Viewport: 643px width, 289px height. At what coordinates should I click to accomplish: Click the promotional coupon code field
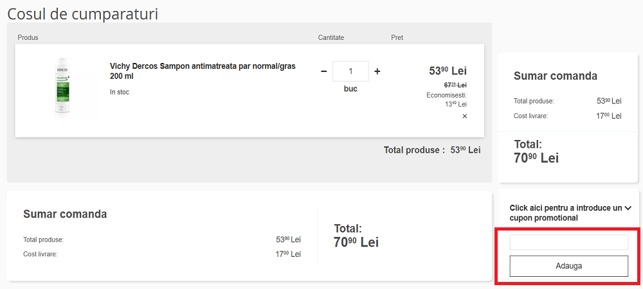pos(568,242)
